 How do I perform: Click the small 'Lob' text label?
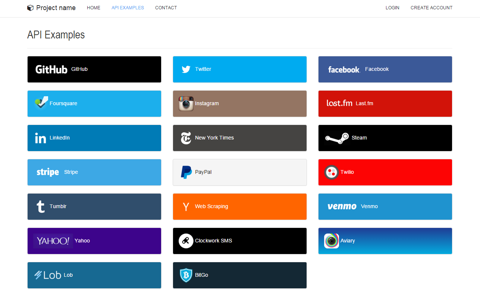68,275
